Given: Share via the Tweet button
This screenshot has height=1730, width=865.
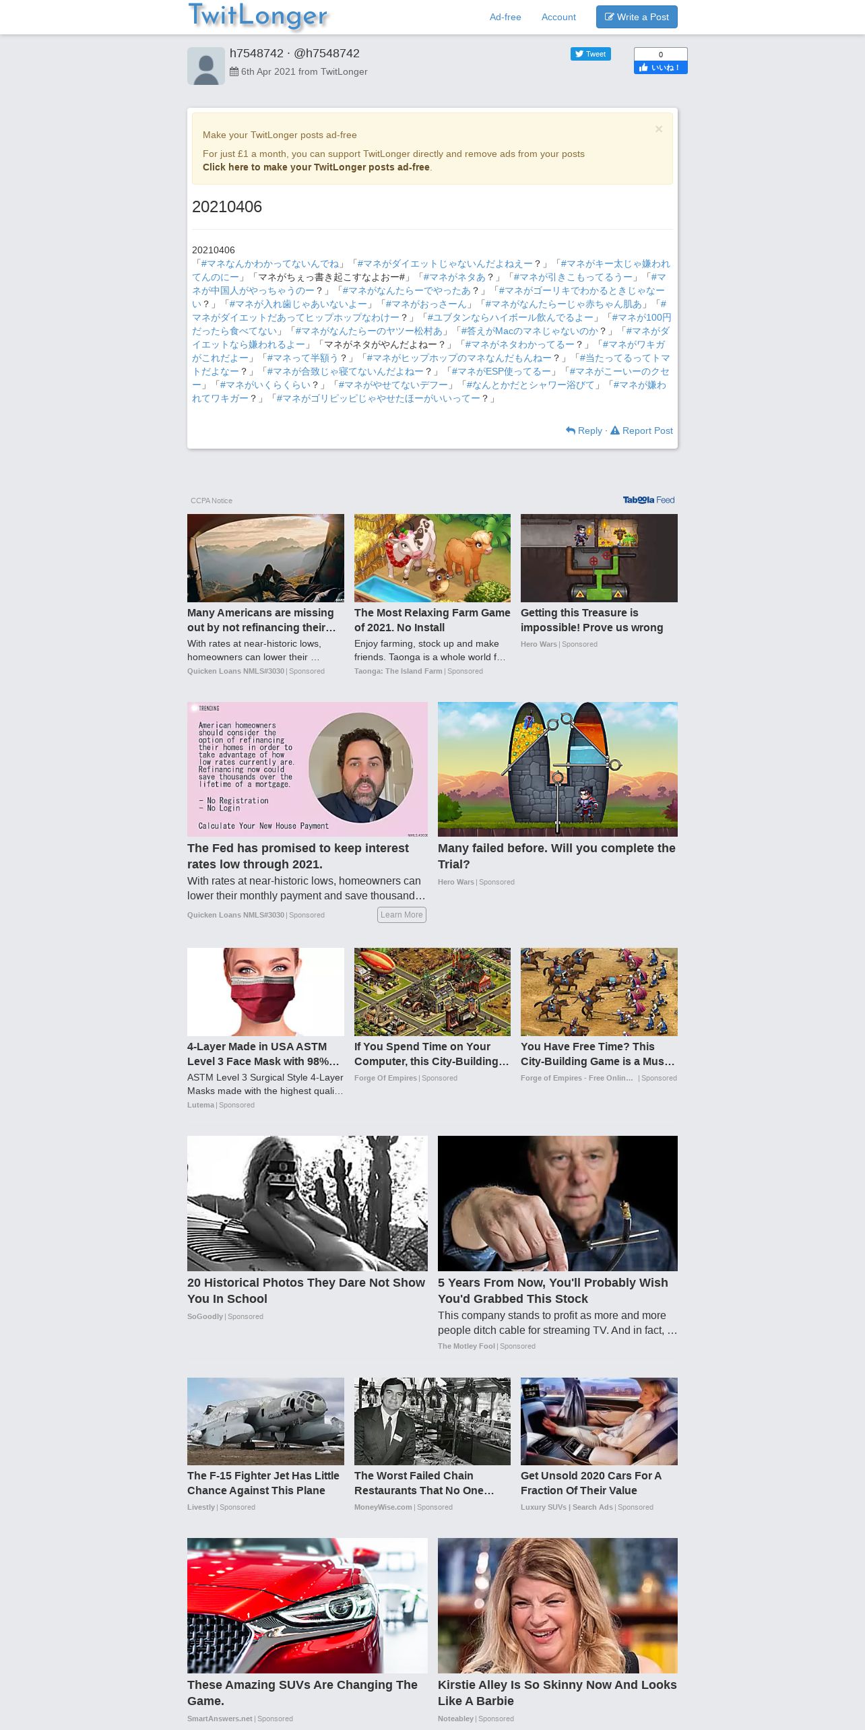Looking at the screenshot, I should coord(591,54).
